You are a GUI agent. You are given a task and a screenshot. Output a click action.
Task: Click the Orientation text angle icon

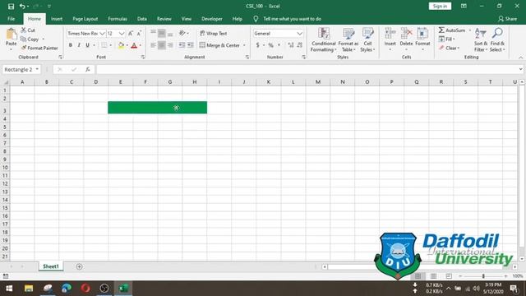pos(182,33)
